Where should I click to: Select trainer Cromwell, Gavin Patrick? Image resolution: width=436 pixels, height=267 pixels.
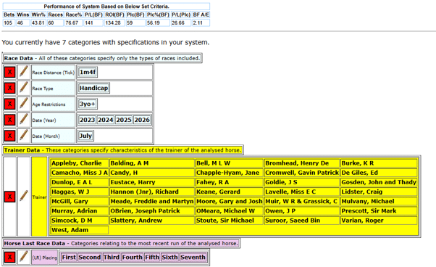click(x=302, y=173)
